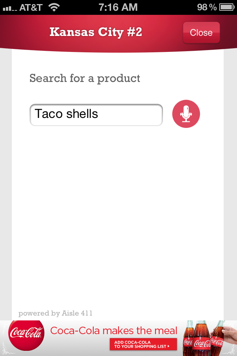Click the powered by Aisle 411 text

coord(55,313)
